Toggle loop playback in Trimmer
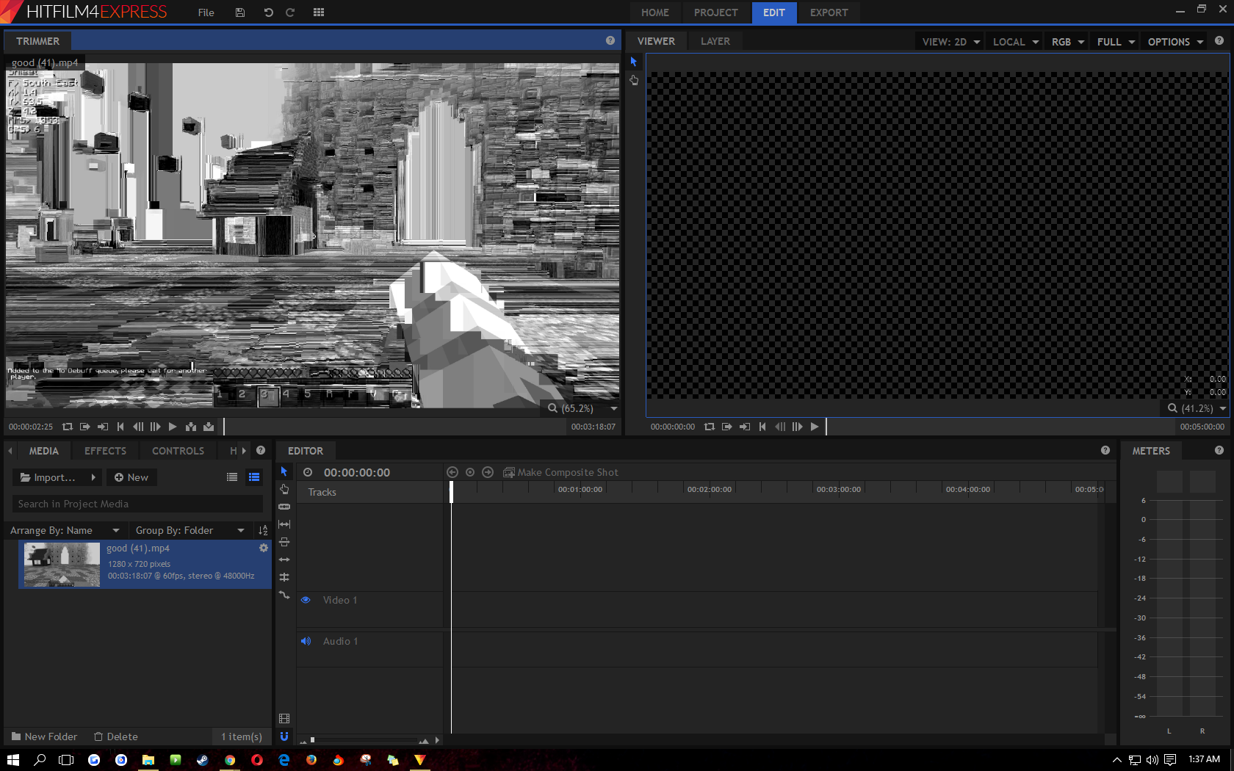1234x771 pixels. tap(68, 427)
